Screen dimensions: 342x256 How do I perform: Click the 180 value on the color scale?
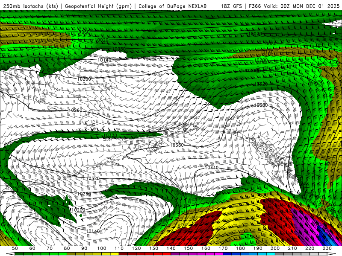point(241,248)
